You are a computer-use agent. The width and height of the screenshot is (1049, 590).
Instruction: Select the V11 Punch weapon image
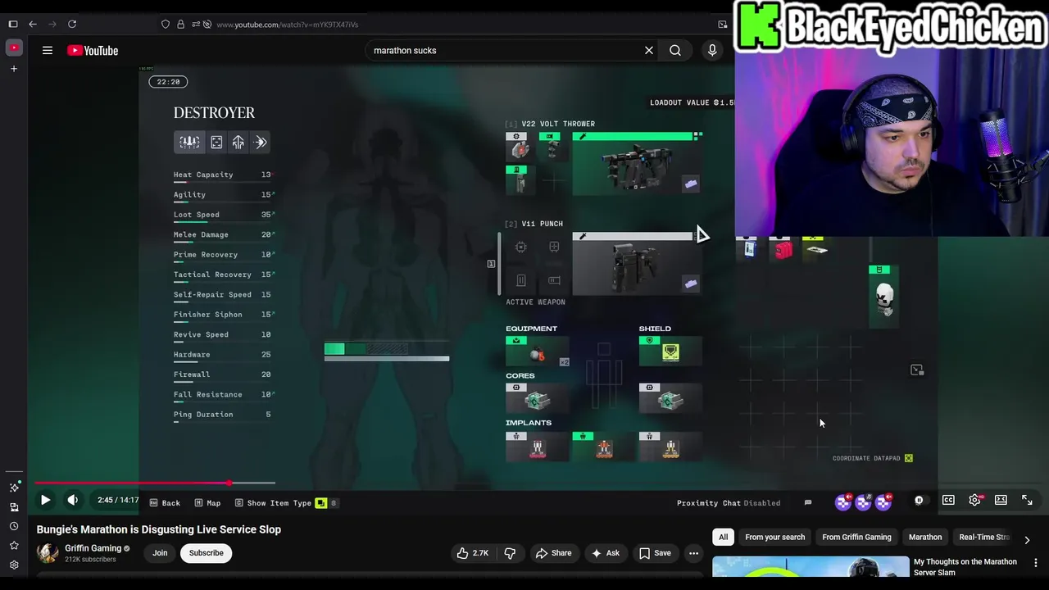click(x=637, y=263)
